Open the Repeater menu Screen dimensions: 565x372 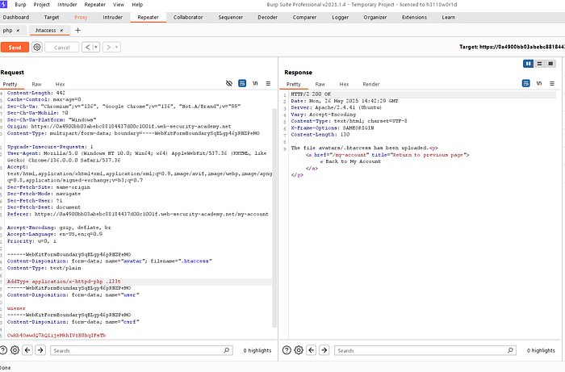click(94, 5)
